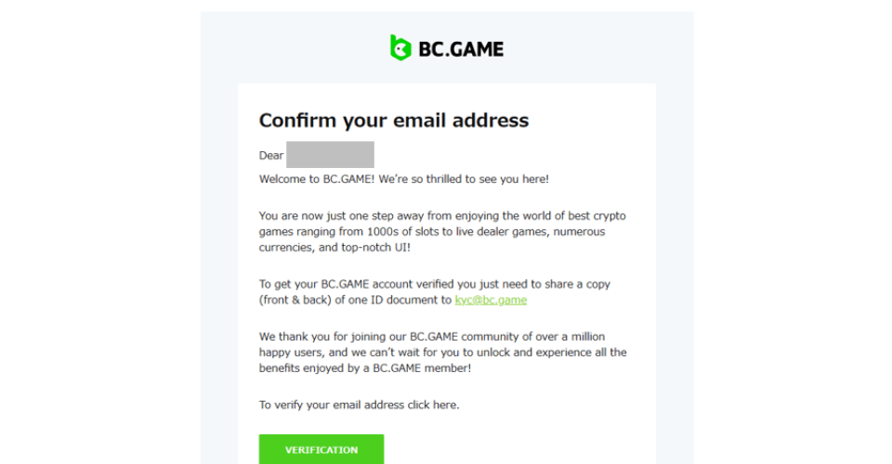The width and height of the screenshot is (892, 464).
Task: Click the BC.GAME wordmark text in header
Action: 461,49
